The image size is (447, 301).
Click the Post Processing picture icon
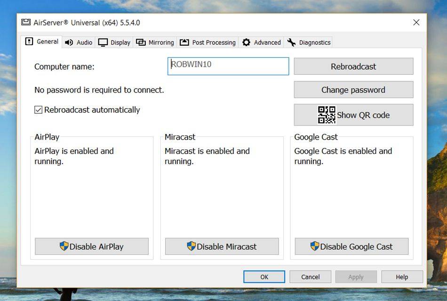click(x=184, y=42)
